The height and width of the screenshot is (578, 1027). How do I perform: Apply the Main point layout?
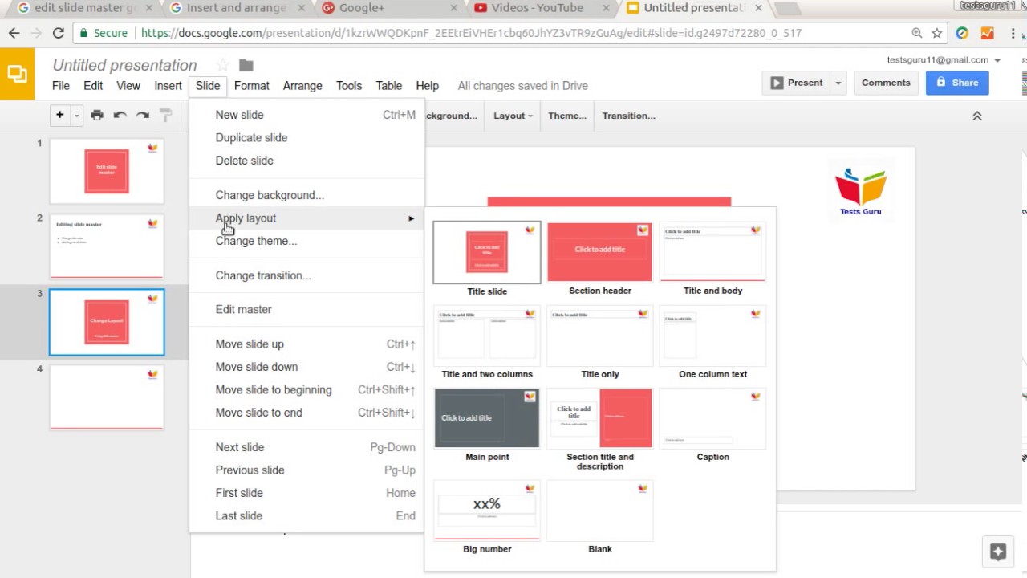click(x=487, y=425)
